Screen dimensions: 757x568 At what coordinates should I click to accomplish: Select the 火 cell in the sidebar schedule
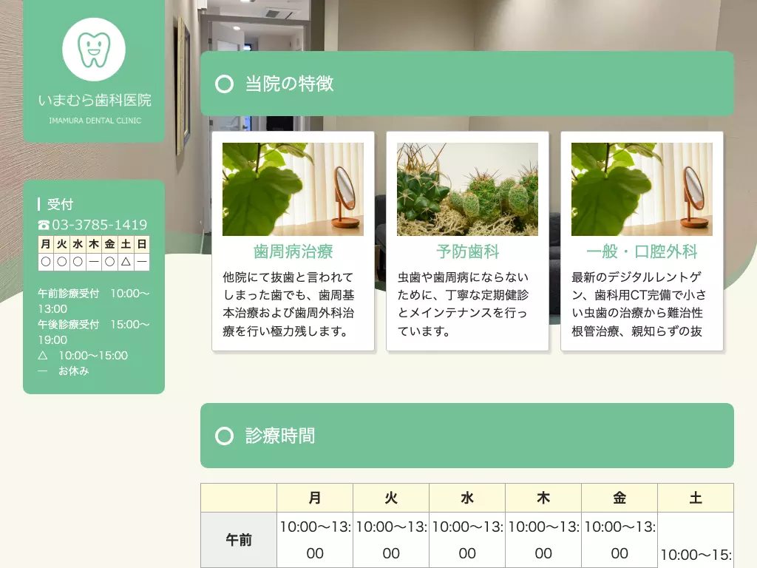(x=61, y=244)
